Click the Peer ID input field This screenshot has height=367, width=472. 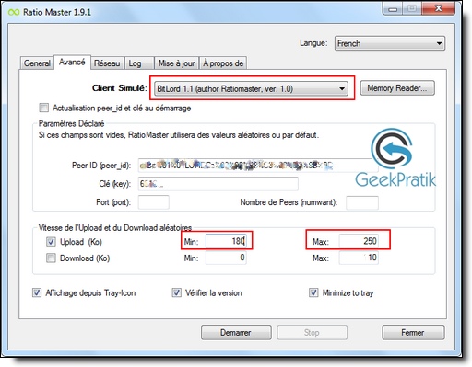coord(258,166)
